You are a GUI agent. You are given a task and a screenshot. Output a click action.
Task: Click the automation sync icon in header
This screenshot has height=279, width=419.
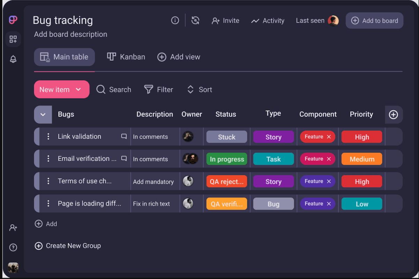196,21
